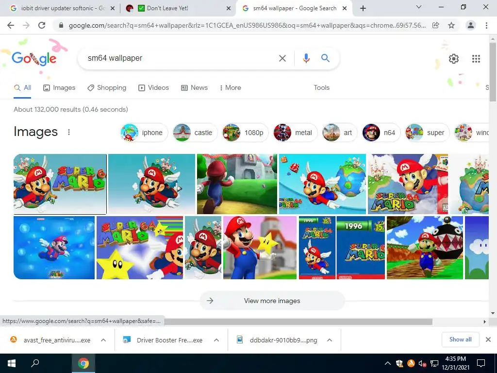Filter images by metal chip
The width and height of the screenshot is (497, 373).
click(x=295, y=133)
